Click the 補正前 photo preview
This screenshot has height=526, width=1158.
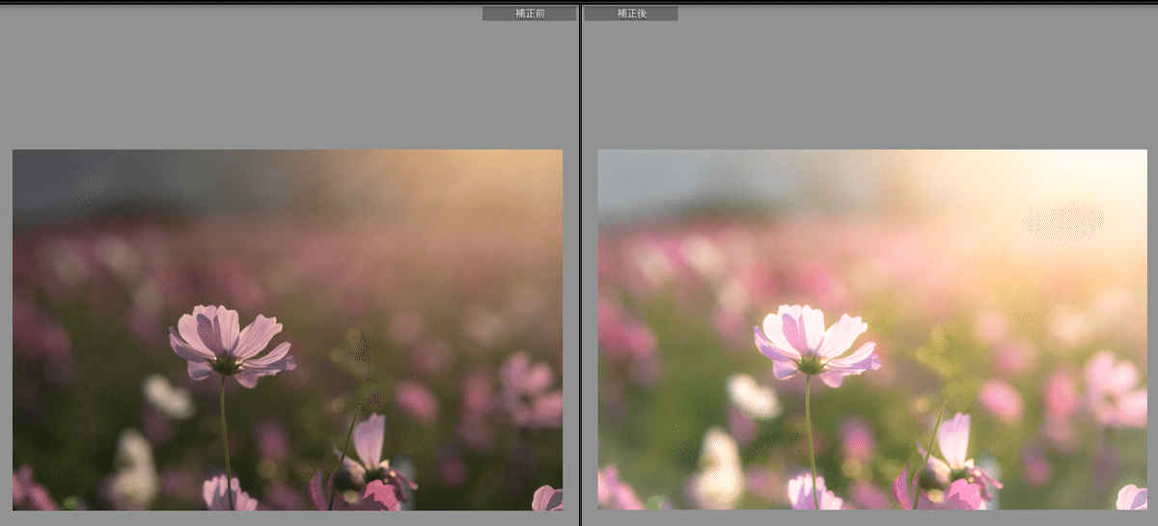coord(288,330)
